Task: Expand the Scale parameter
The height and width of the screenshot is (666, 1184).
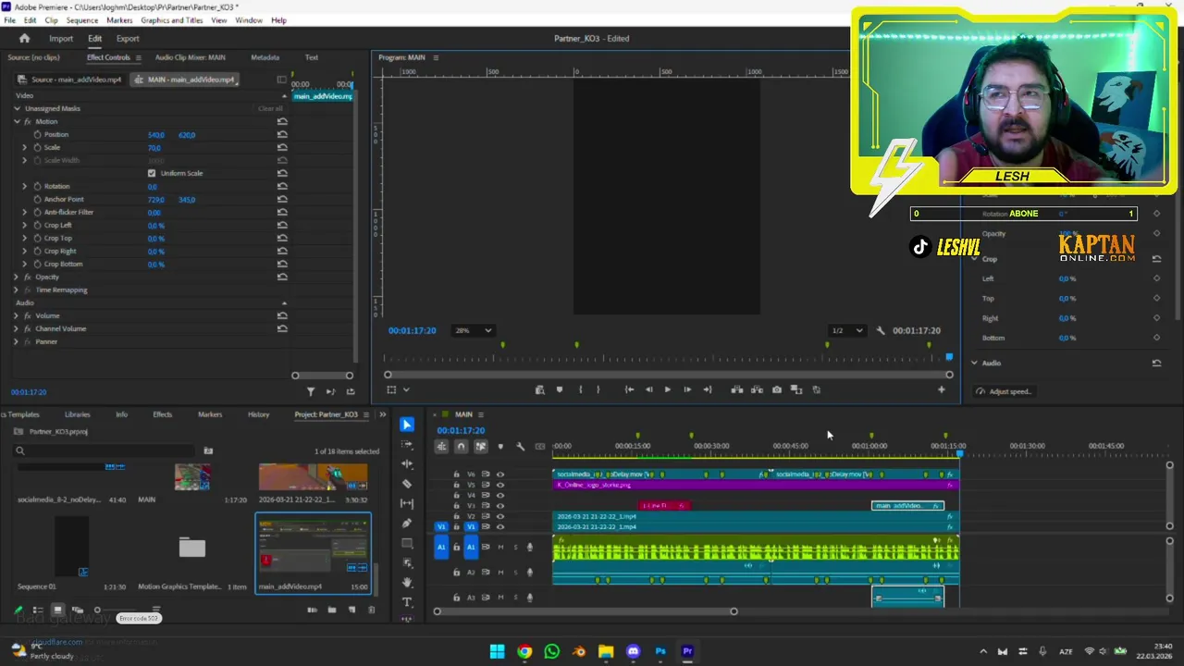Action: (x=25, y=148)
